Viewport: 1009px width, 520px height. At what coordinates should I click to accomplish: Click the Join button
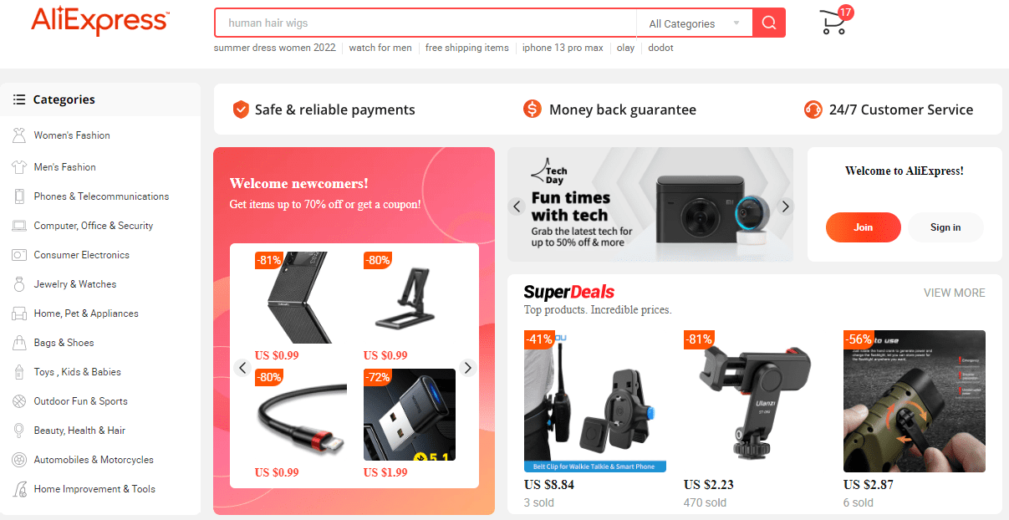864,227
